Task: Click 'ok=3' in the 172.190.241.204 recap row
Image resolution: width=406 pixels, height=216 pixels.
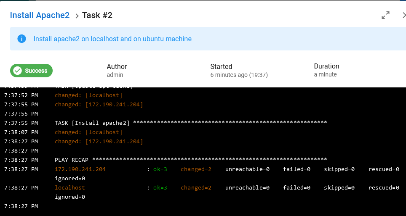Action: click(x=160, y=169)
